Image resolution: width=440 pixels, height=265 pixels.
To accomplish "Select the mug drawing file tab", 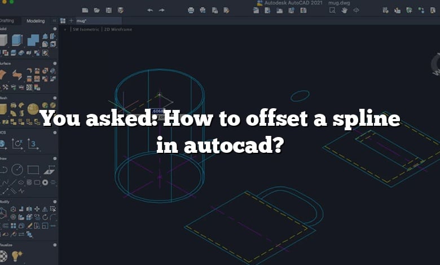I will 98,21.
